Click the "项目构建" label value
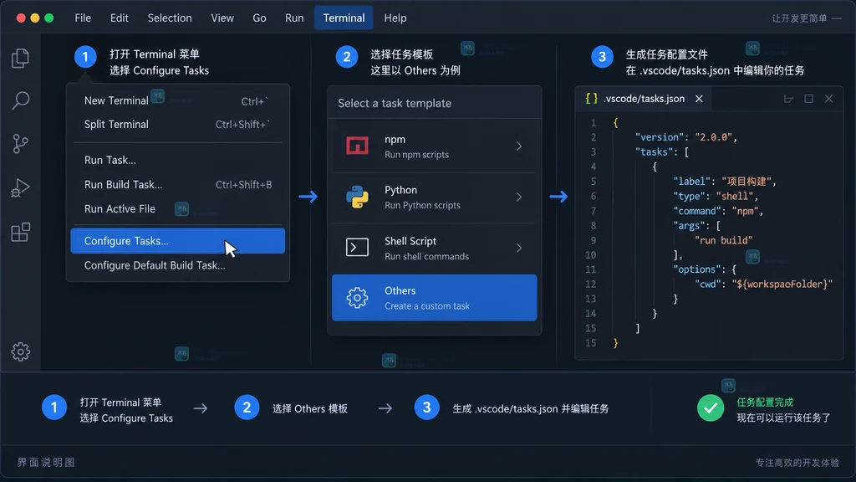Image resolution: width=856 pixels, height=482 pixels. click(746, 182)
